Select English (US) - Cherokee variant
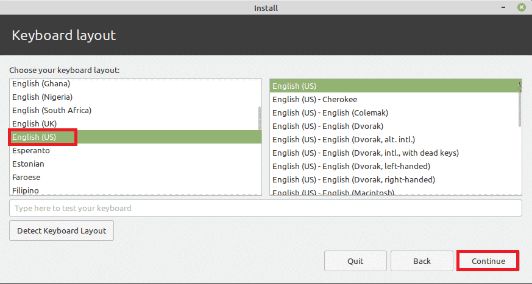Screen dimensions: 532x284 tap(314, 100)
